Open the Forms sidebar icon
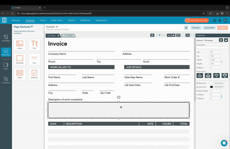This screenshot has height=149, width=230. point(6,66)
